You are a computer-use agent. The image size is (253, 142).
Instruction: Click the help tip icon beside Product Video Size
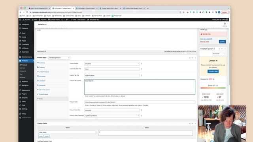click(142, 110)
